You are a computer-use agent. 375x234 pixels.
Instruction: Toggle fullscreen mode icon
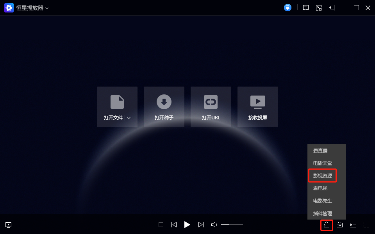pos(366,225)
